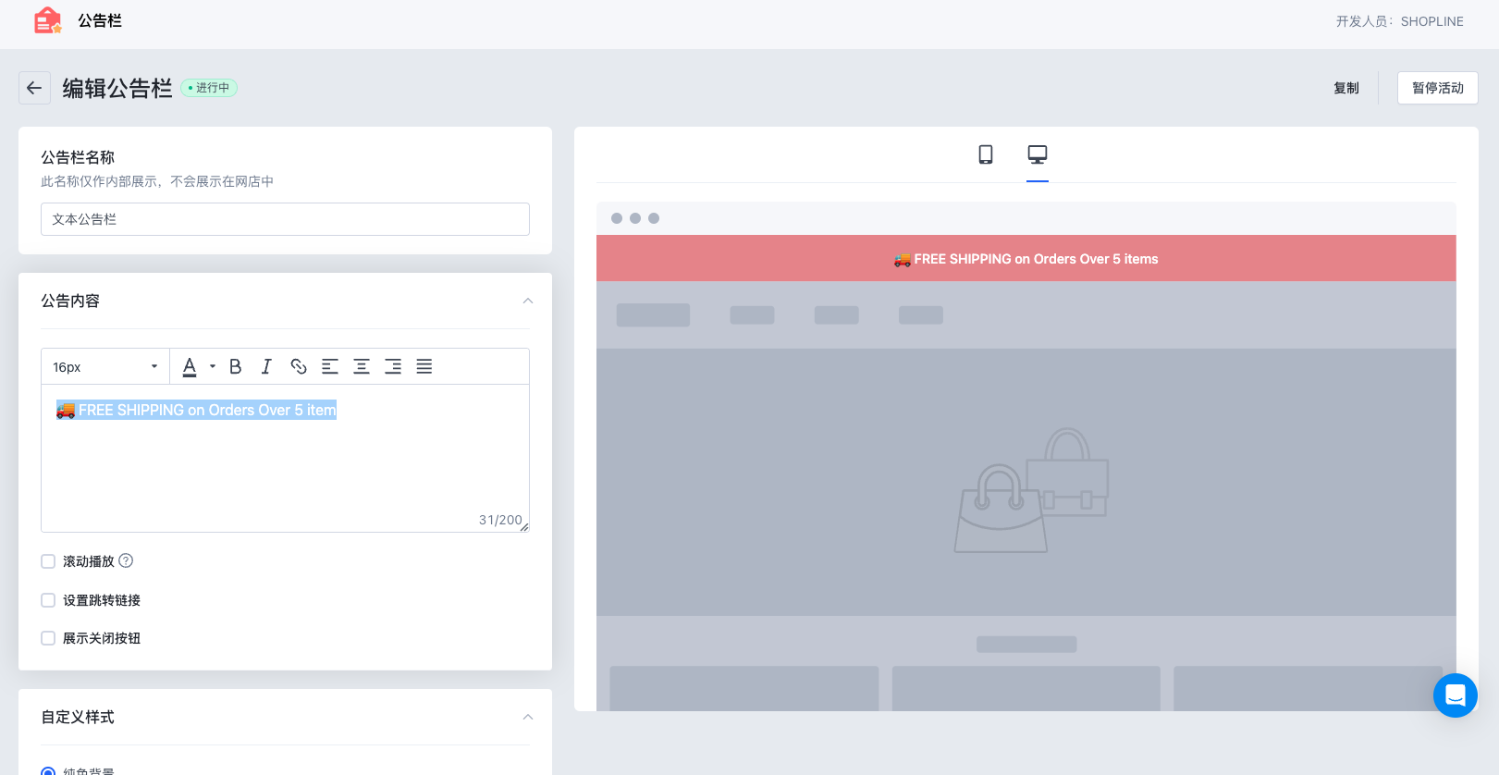Toggle bold text formatting
Viewport: 1499px width, 775px height.
click(x=236, y=367)
